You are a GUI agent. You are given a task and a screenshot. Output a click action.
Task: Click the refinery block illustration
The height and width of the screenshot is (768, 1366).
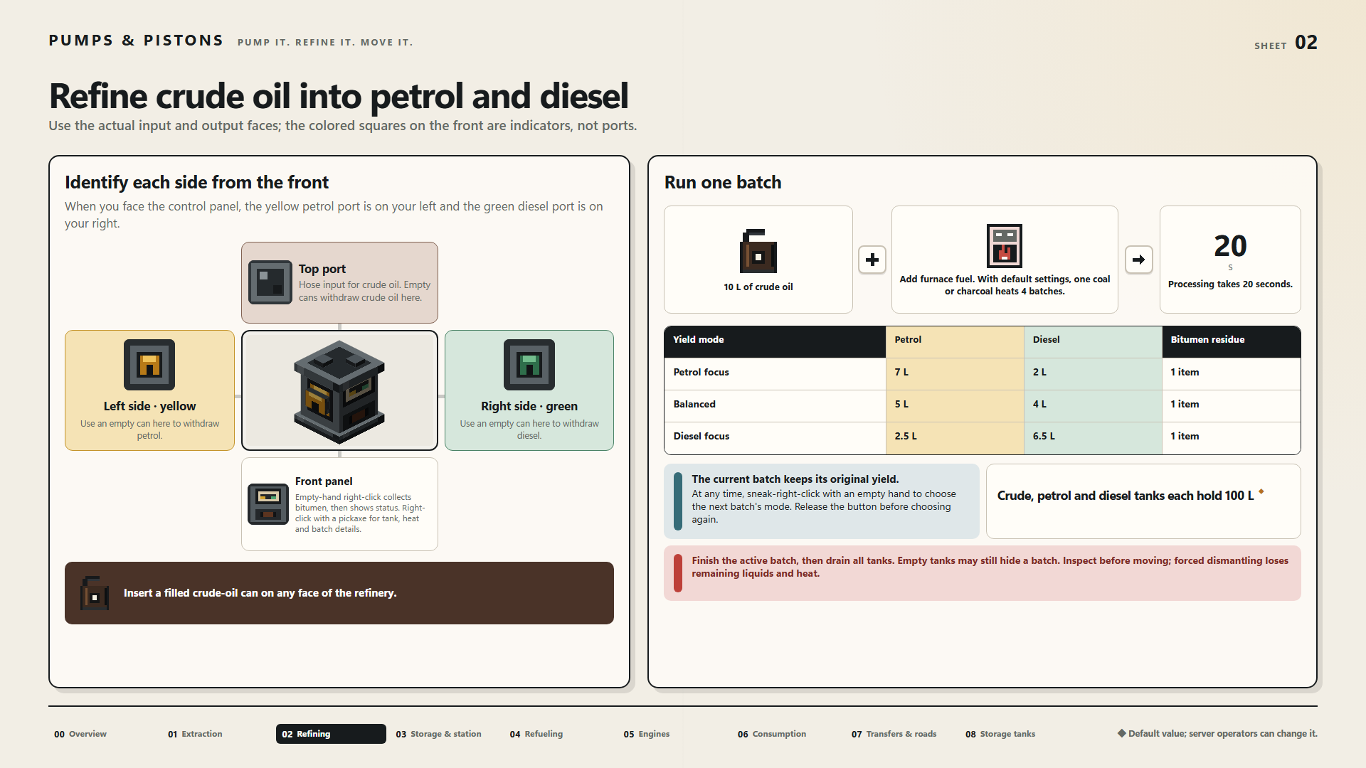[x=339, y=392]
